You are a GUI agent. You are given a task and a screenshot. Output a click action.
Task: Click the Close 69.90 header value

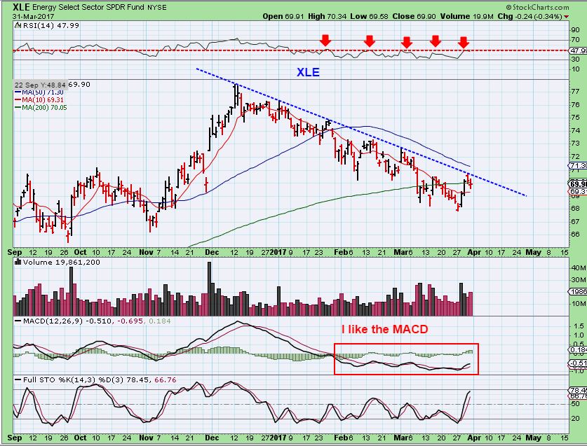pyautogui.click(x=414, y=16)
